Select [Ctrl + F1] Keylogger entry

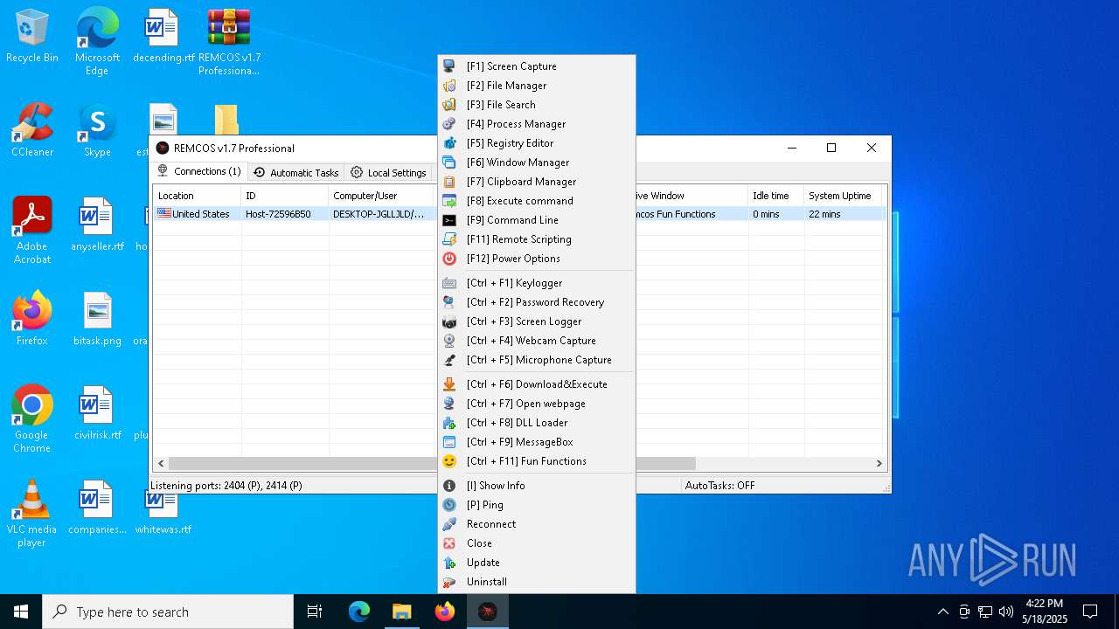click(x=537, y=283)
